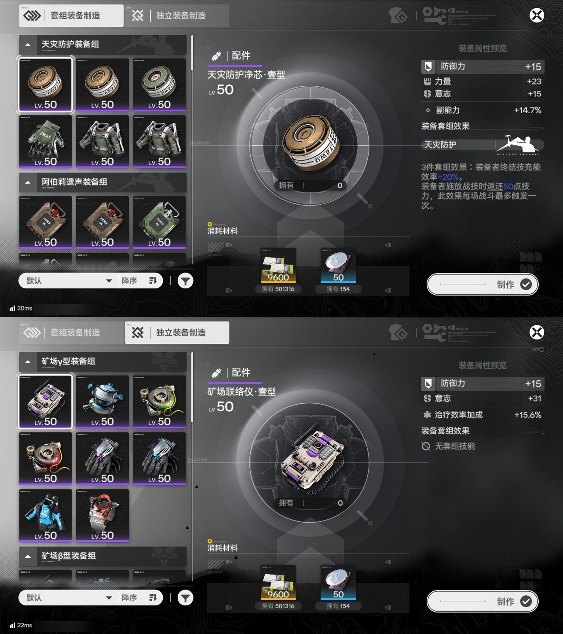Switch to 套组装备制造 tab in lower panel
Screen dimensions: 563x634
[72, 333]
